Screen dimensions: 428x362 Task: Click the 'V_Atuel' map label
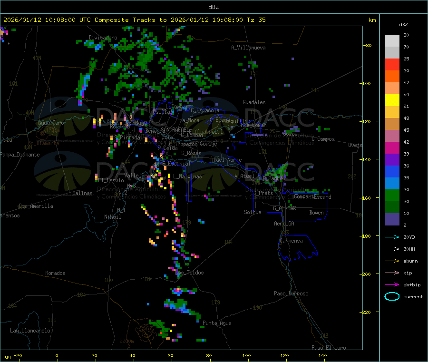pyautogui.click(x=244, y=176)
